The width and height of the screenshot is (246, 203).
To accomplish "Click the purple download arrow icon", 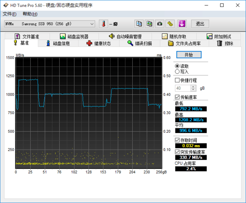I will pyautogui.click(x=182, y=24).
